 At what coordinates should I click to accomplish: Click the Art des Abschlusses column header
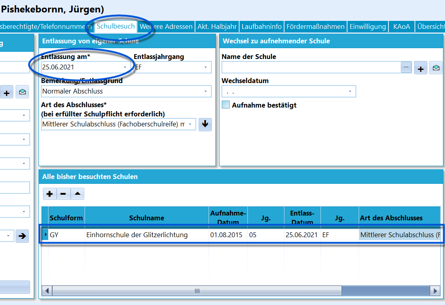pos(400,218)
